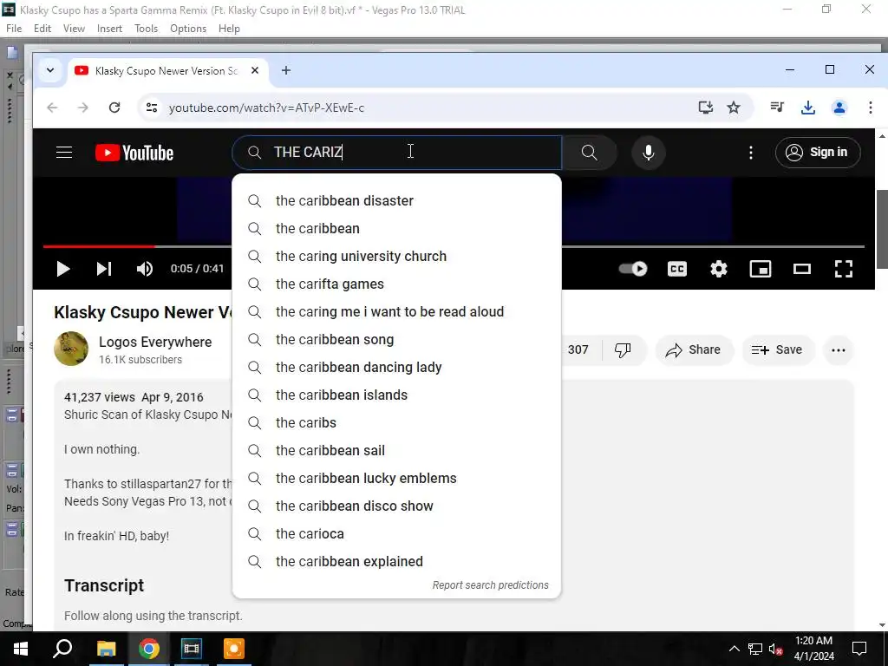Open Vegas Pro Edit menu
Viewport: 888px width, 666px height.
point(42,29)
